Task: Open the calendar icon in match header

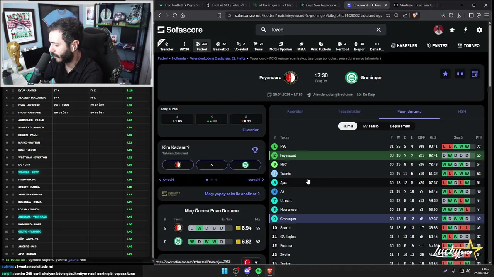Action: [475, 74]
